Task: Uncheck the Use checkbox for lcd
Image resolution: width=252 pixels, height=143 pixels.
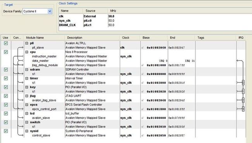Action: [x=6, y=114]
